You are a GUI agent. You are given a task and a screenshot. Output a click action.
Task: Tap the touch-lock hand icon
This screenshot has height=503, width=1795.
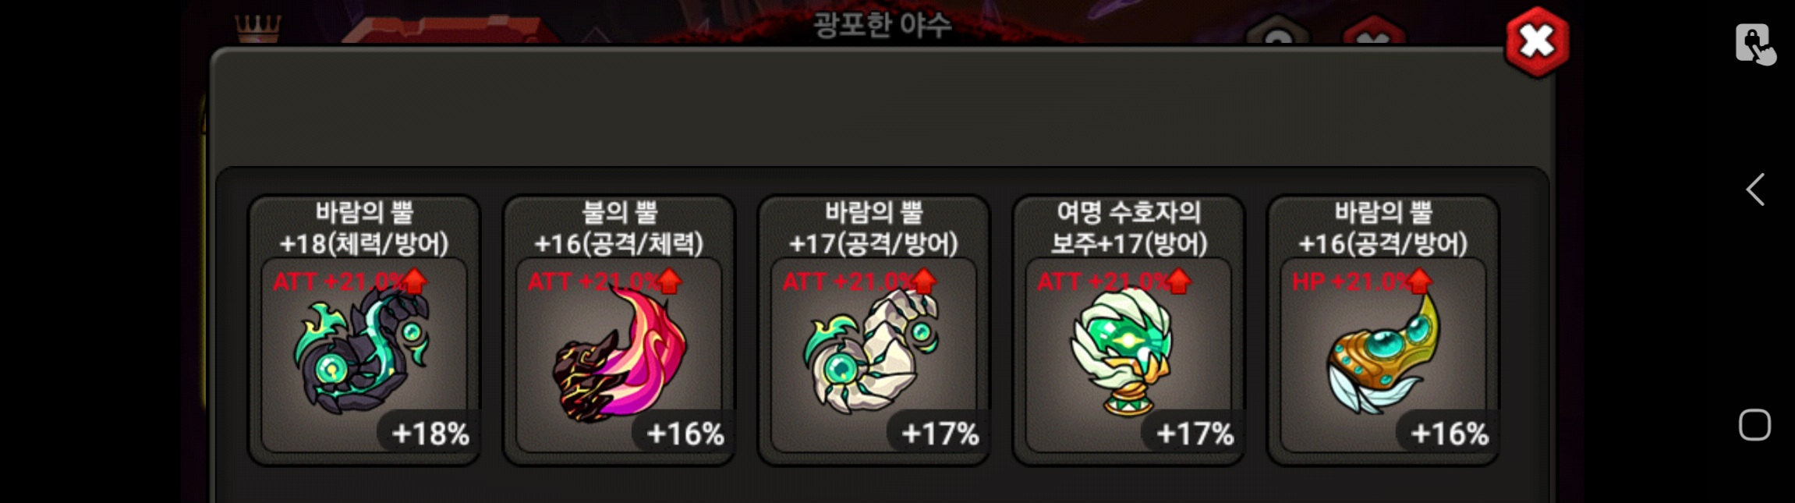[x=1754, y=44]
